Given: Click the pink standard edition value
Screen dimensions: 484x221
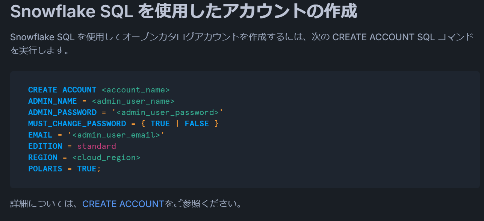Looking at the screenshot, I should [97, 146].
